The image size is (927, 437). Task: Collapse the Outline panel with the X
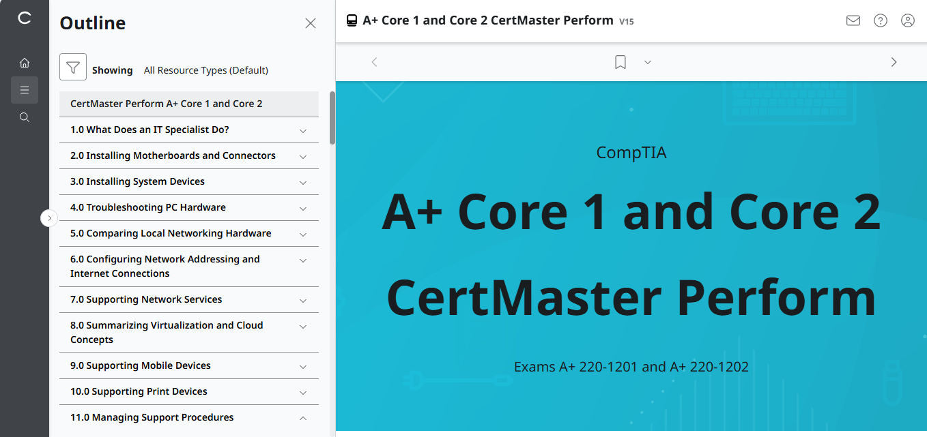311,22
